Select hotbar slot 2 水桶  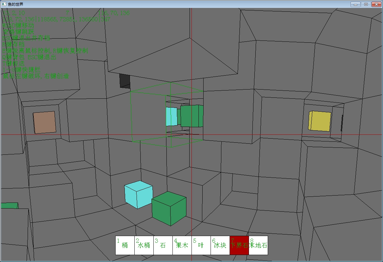point(144,245)
